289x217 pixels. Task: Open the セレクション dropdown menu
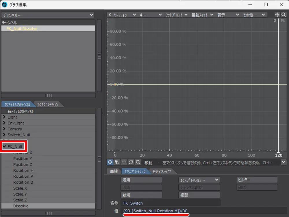tap(125, 15)
